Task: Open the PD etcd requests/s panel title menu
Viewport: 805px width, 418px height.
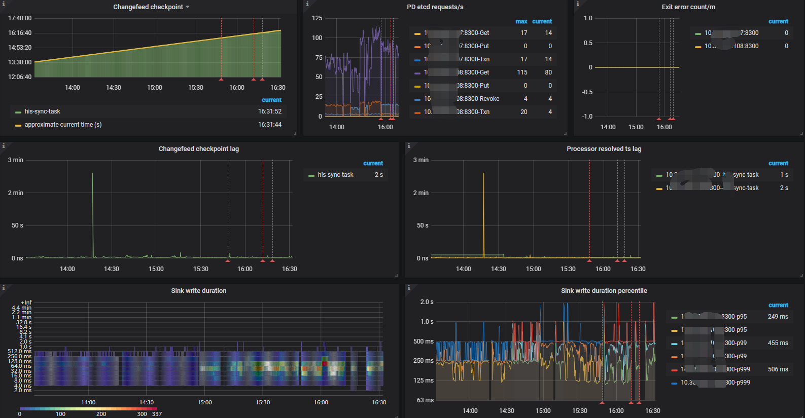Action: click(x=435, y=7)
